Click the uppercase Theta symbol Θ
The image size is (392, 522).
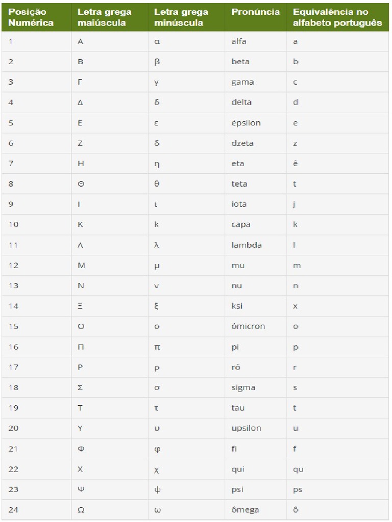pyautogui.click(x=80, y=184)
